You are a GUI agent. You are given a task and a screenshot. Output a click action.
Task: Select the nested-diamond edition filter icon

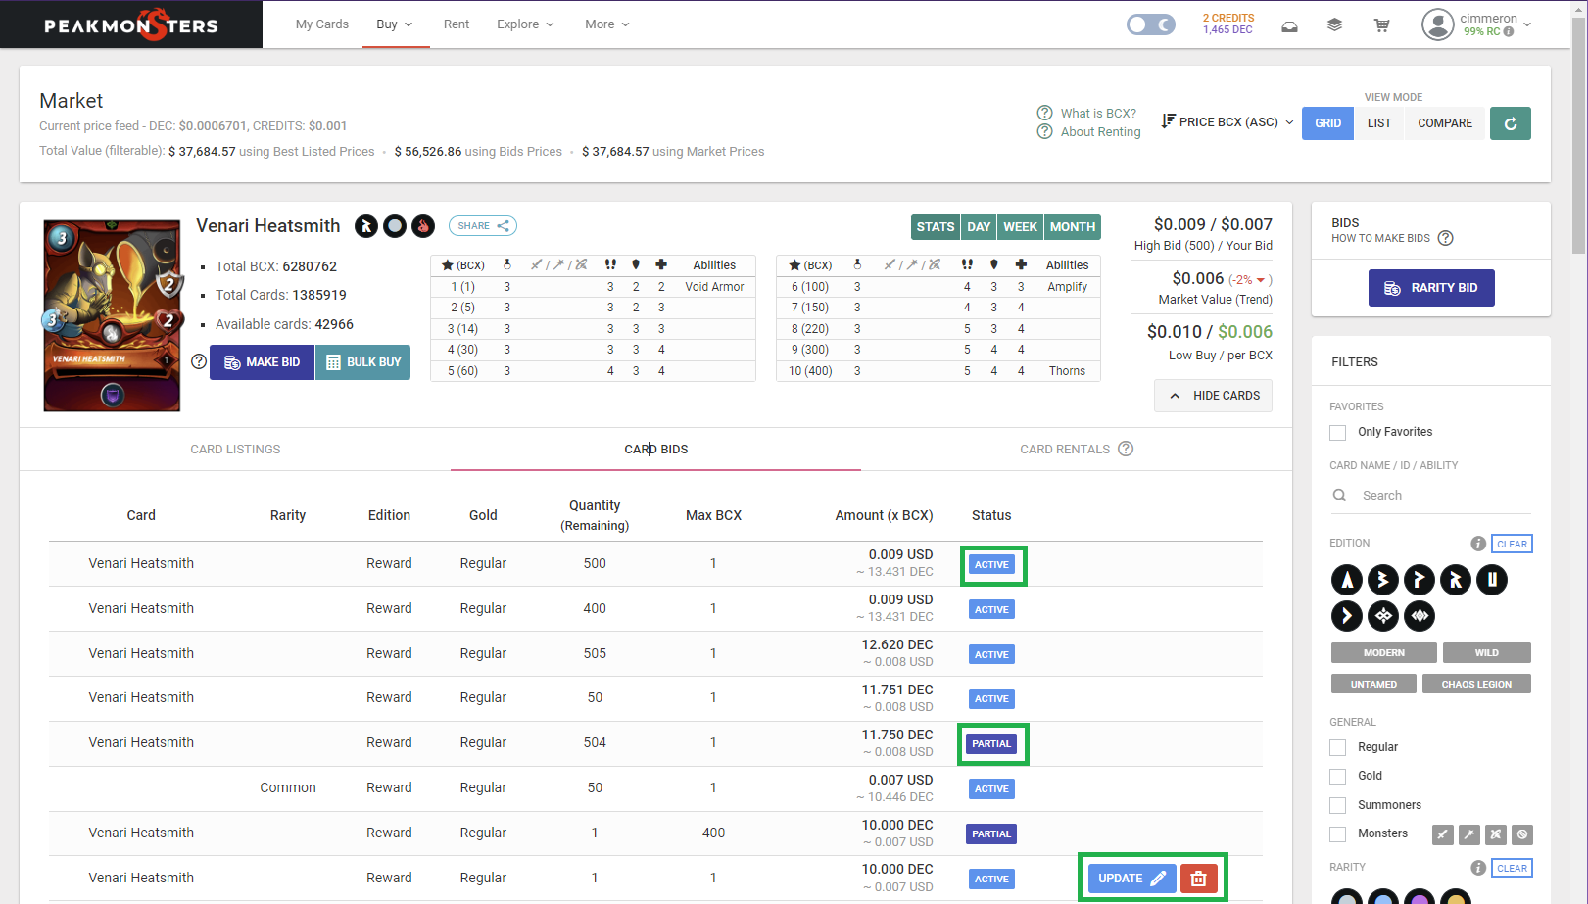(1419, 616)
